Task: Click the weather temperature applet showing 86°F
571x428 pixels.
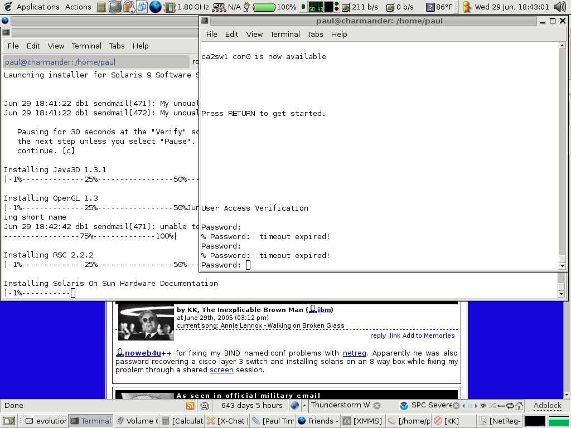Action: [439, 7]
